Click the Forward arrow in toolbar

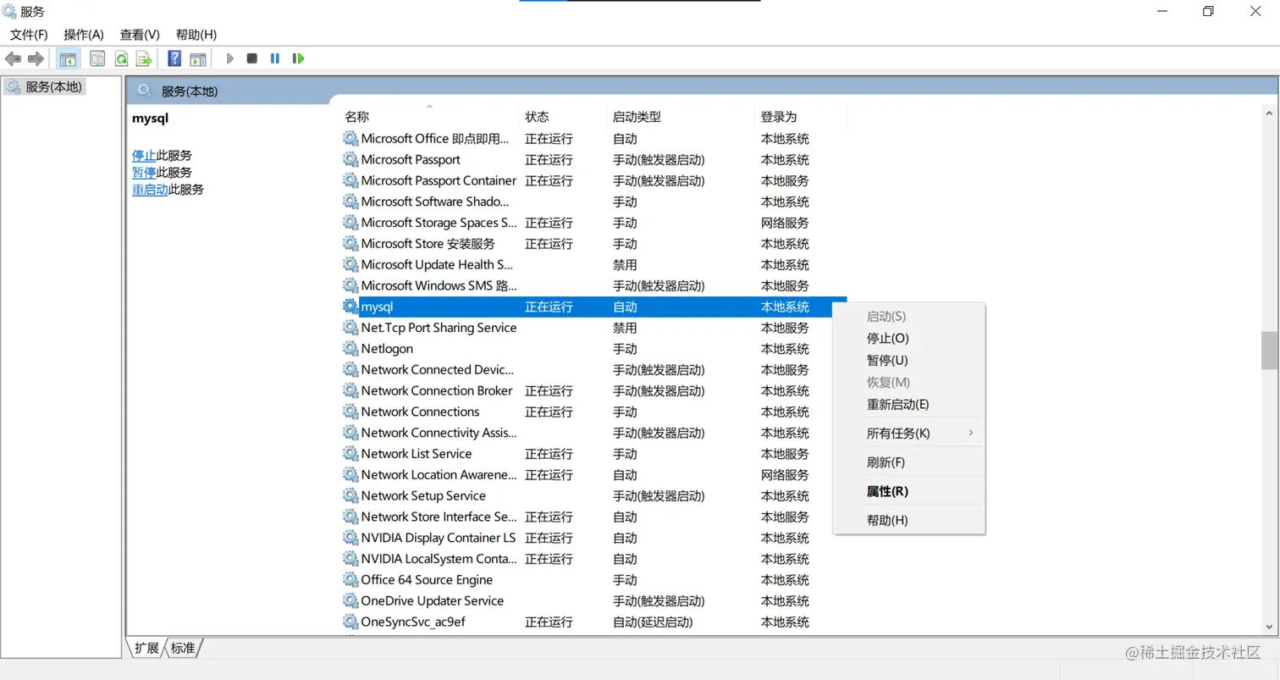pyautogui.click(x=36, y=58)
